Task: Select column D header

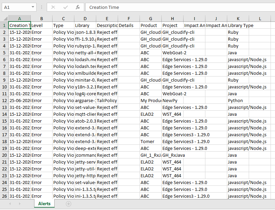Action: click(85, 18)
